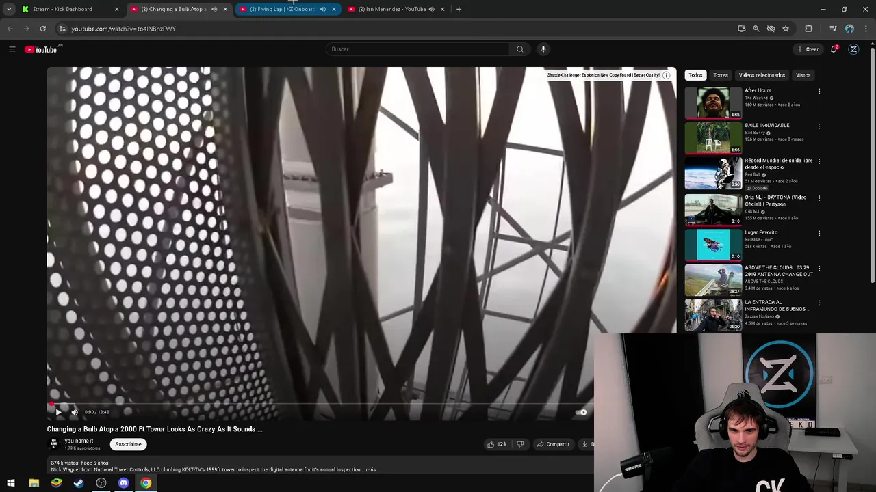Open more options for LA ENTRADA AL INFRAMUNDO

point(819,303)
